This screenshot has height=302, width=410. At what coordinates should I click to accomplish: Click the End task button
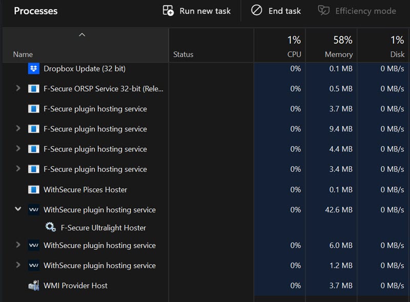point(277,11)
